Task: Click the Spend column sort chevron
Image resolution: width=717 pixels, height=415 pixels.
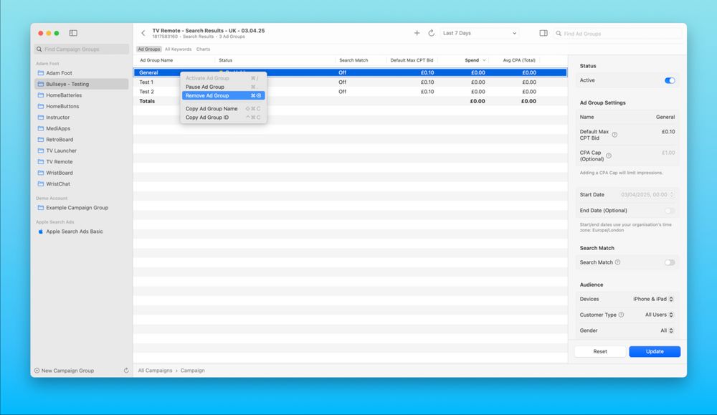Action: [484, 60]
